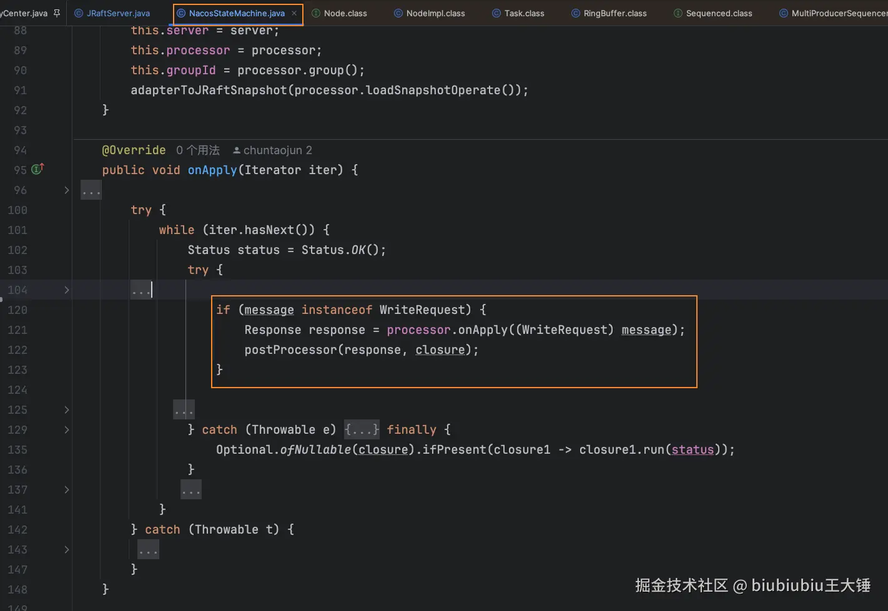888x611 pixels.
Task: Click 'finally' keyword on line 129
Action: point(412,429)
